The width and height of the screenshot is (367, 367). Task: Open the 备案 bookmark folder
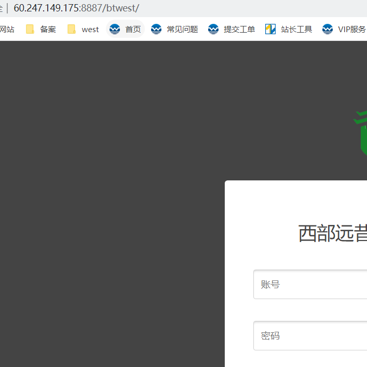pos(41,29)
